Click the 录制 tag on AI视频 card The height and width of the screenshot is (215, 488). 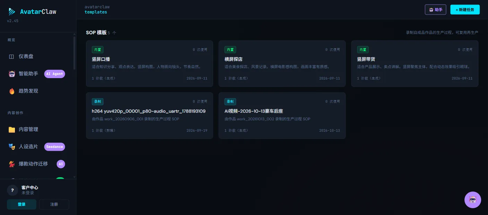click(230, 102)
